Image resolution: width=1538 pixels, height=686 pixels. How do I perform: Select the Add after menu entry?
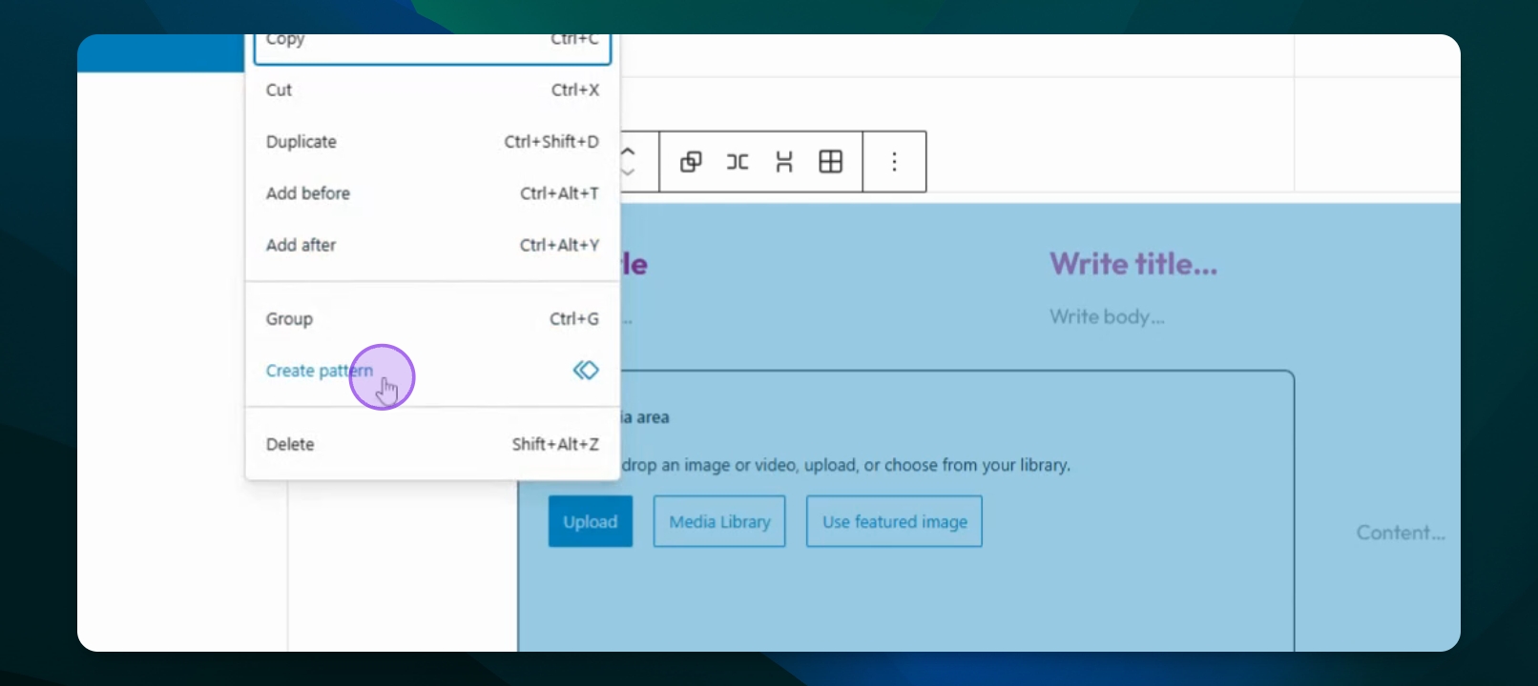pyautogui.click(x=432, y=245)
